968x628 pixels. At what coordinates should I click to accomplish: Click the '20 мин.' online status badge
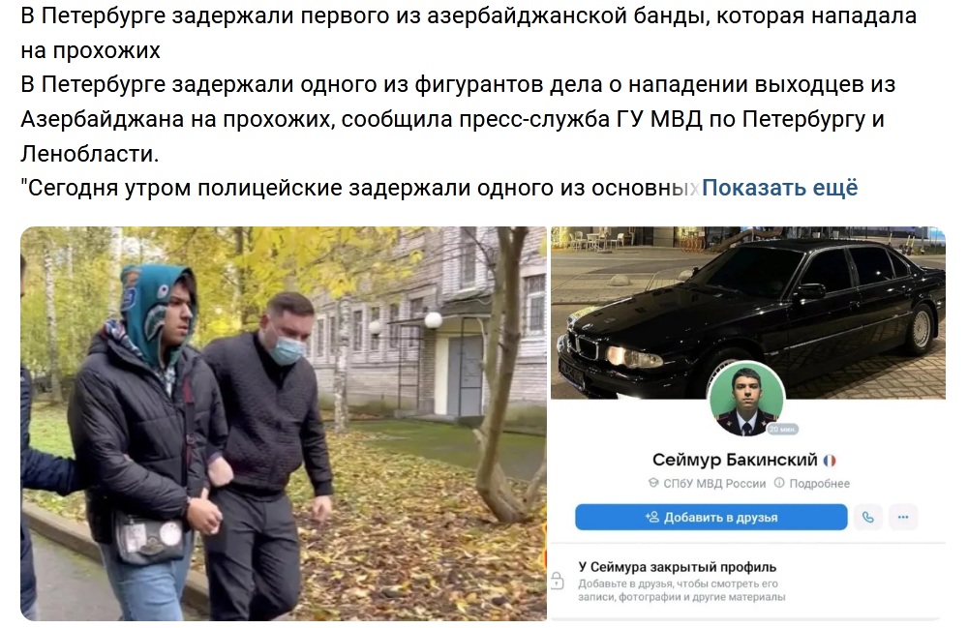[x=783, y=429]
